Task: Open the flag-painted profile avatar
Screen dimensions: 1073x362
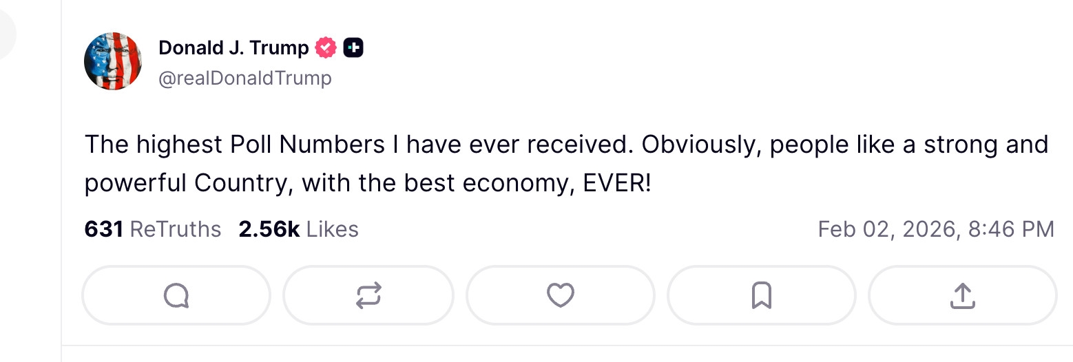Action: coord(113,61)
